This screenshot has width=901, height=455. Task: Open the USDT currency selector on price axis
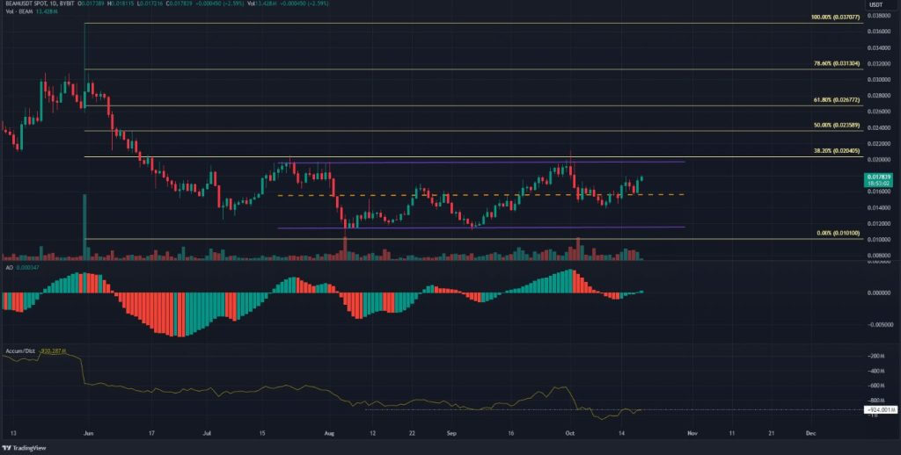click(875, 5)
